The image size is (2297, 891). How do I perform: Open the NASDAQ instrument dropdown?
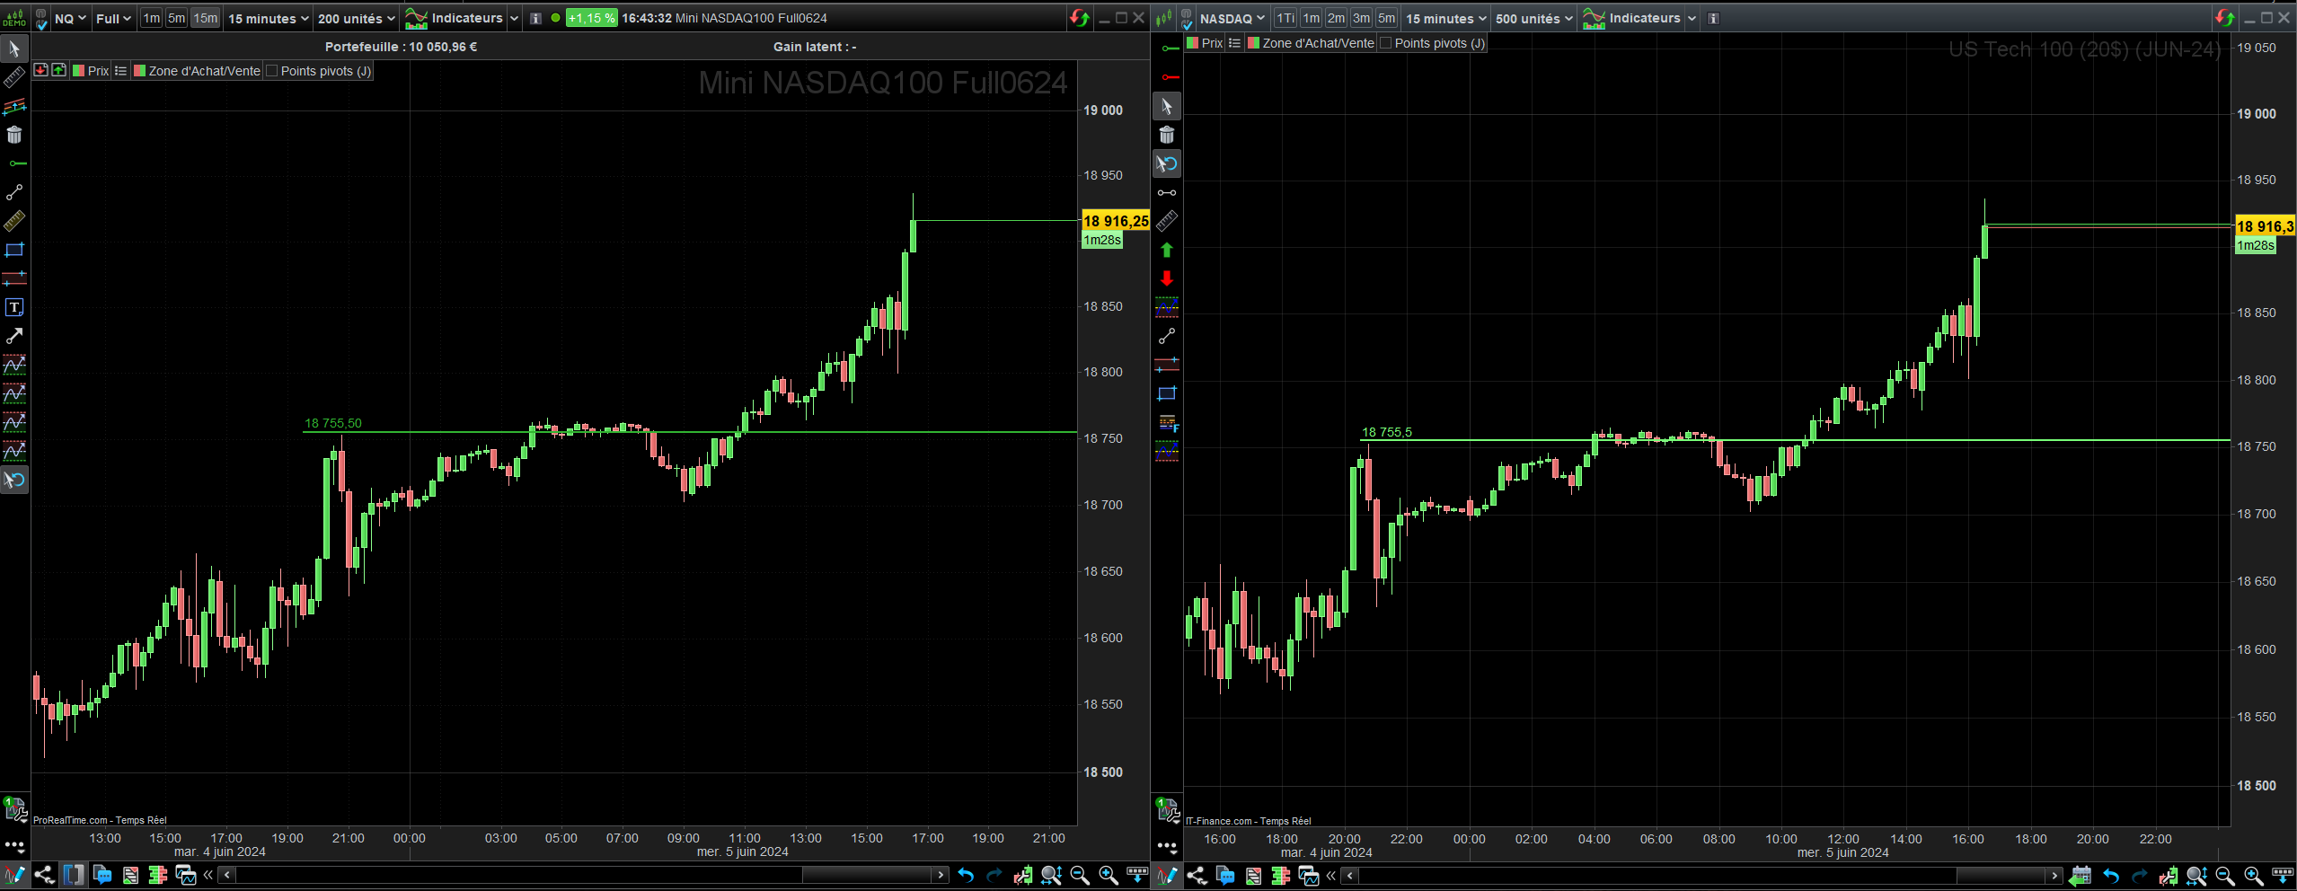pos(1232,18)
